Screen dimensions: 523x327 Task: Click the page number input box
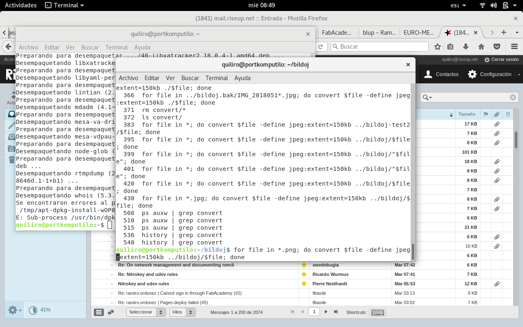(314, 312)
